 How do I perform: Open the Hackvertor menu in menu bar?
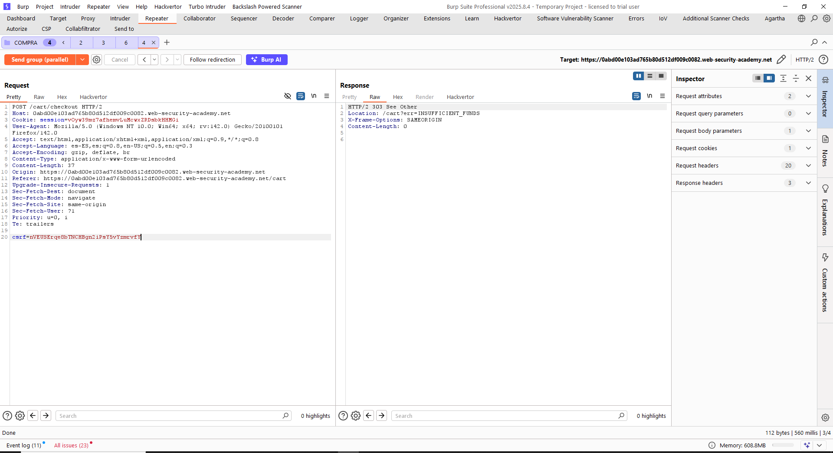pyautogui.click(x=168, y=7)
